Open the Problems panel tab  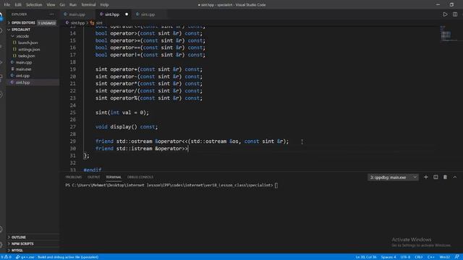click(x=74, y=177)
